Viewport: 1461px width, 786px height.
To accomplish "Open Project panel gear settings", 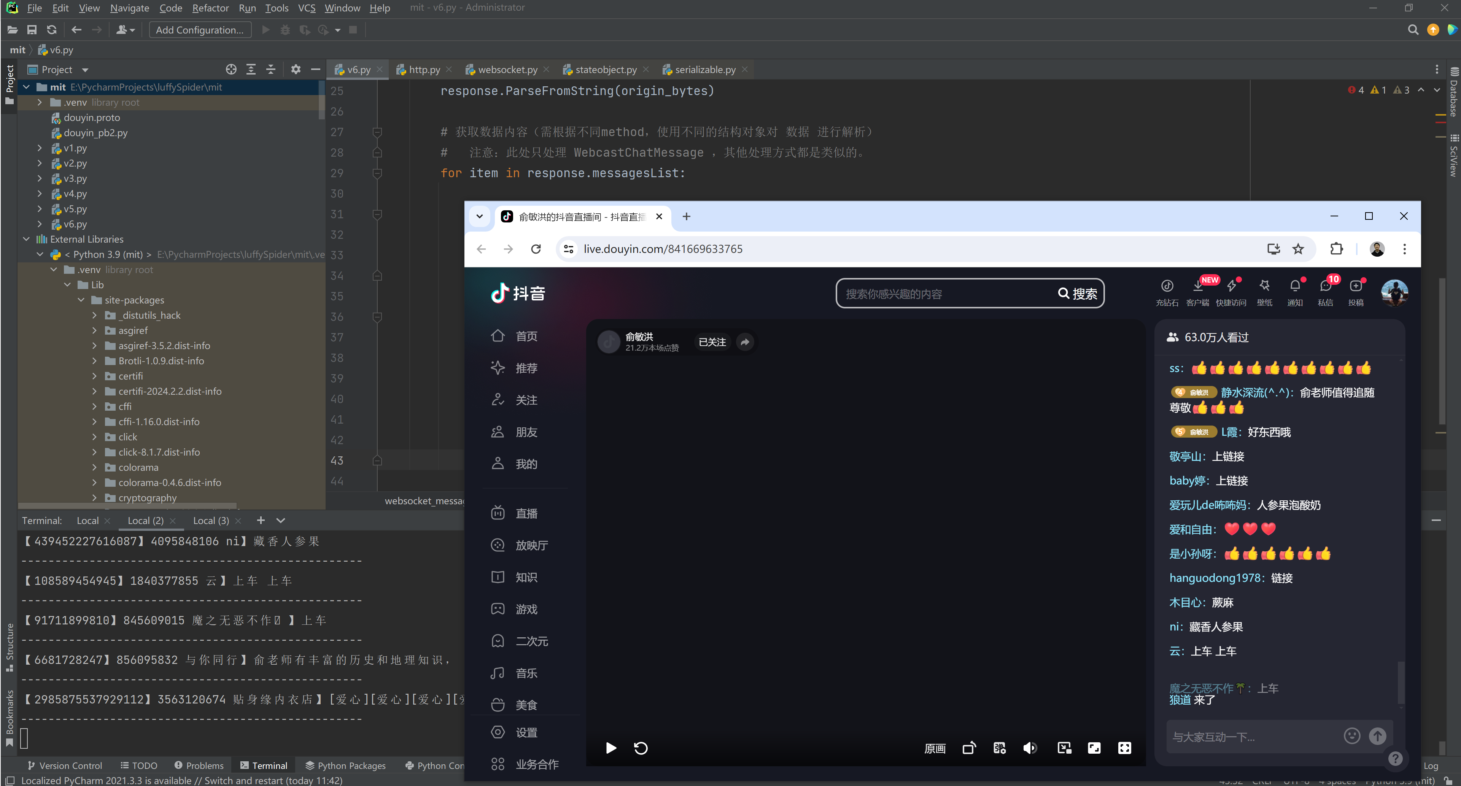I will click(x=296, y=69).
